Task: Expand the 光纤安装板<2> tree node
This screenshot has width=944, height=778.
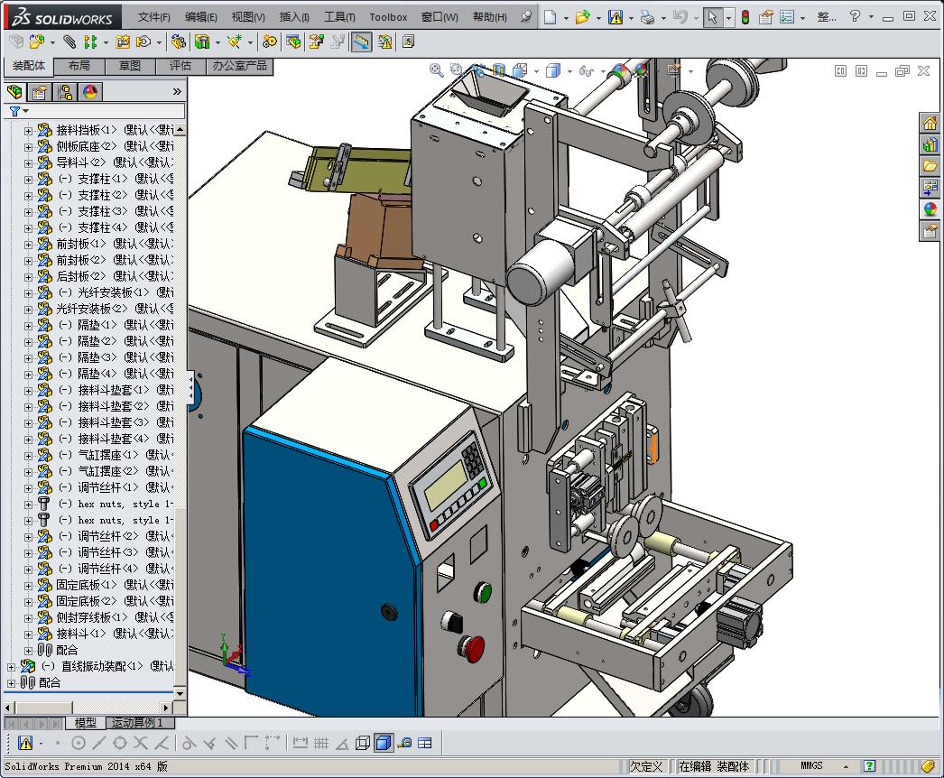Action: point(28,309)
